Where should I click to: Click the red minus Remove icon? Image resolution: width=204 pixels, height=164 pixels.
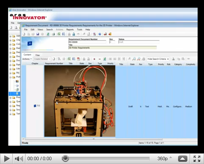pos(99,59)
